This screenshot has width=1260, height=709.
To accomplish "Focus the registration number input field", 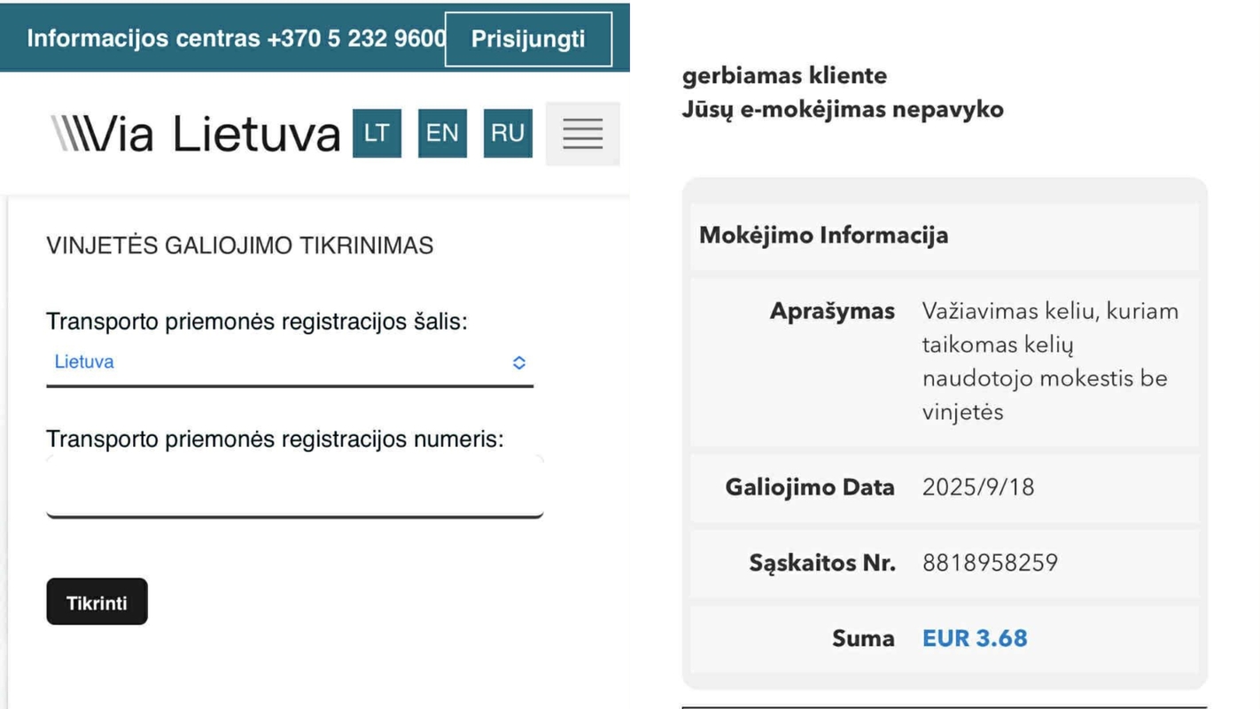I will pyautogui.click(x=294, y=487).
